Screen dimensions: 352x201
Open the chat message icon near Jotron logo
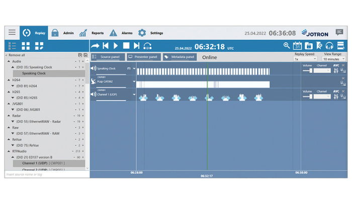[340, 33]
